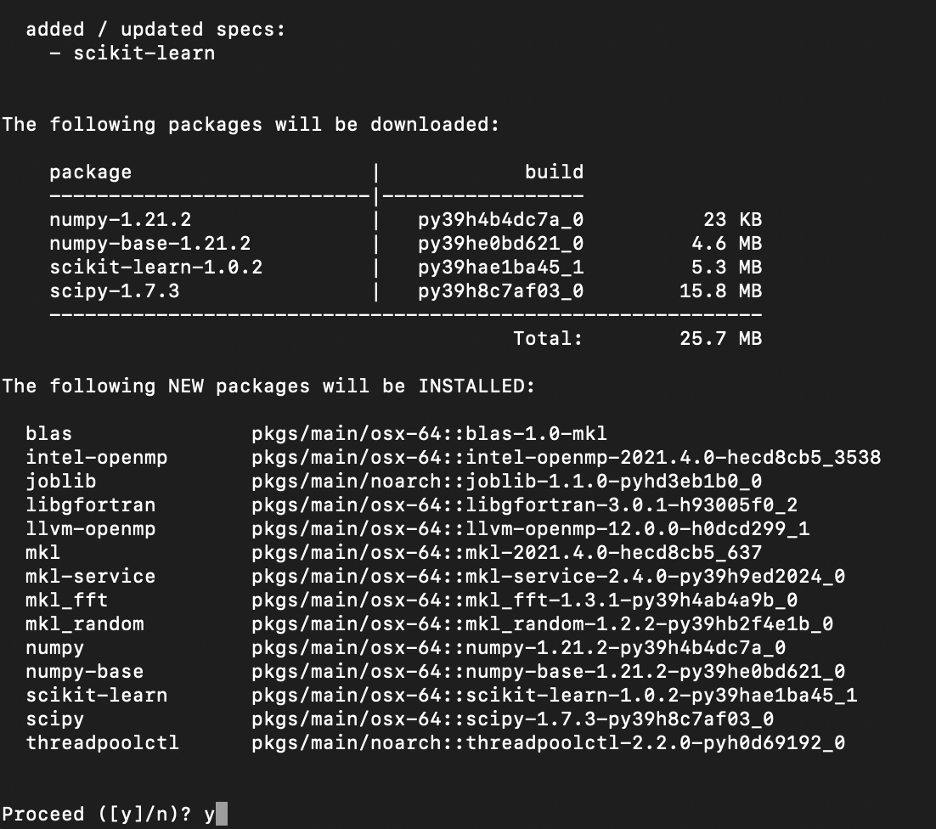936x829 pixels.
Task: Click the numpy-base-1.21.2 package row
Action: pos(405,244)
